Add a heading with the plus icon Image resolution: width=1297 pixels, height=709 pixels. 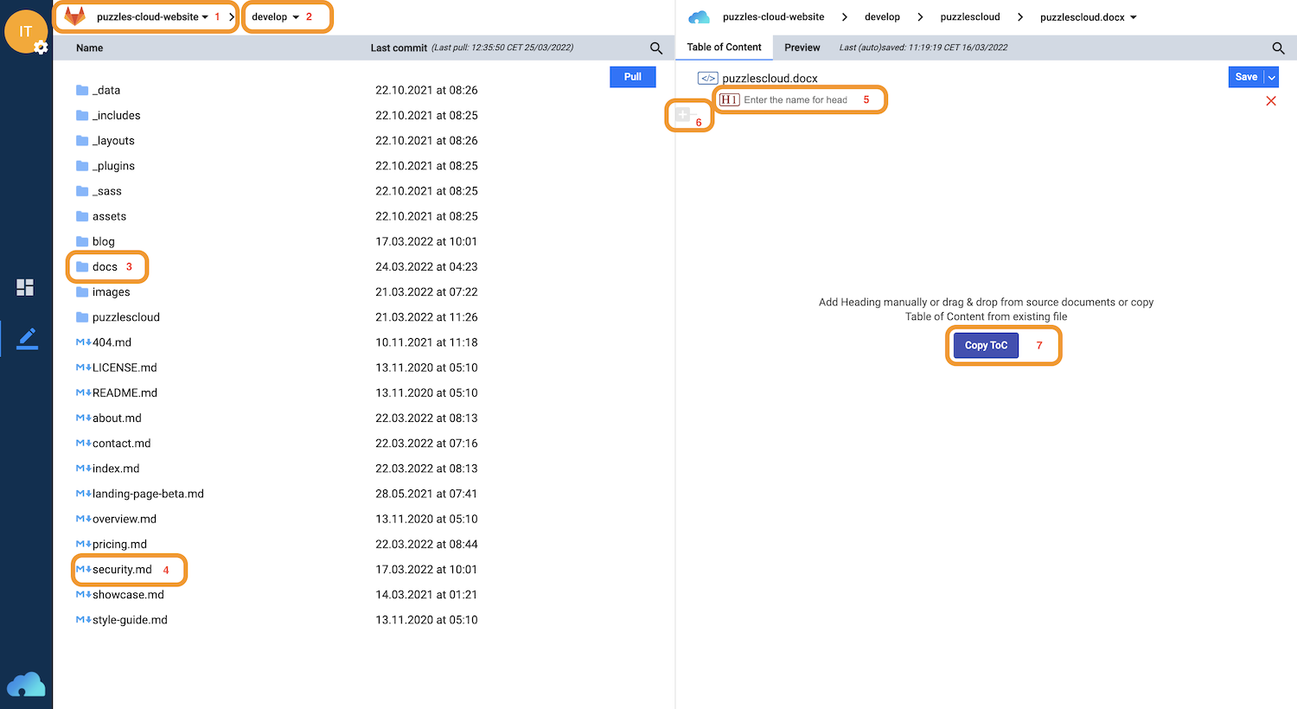[x=683, y=114]
